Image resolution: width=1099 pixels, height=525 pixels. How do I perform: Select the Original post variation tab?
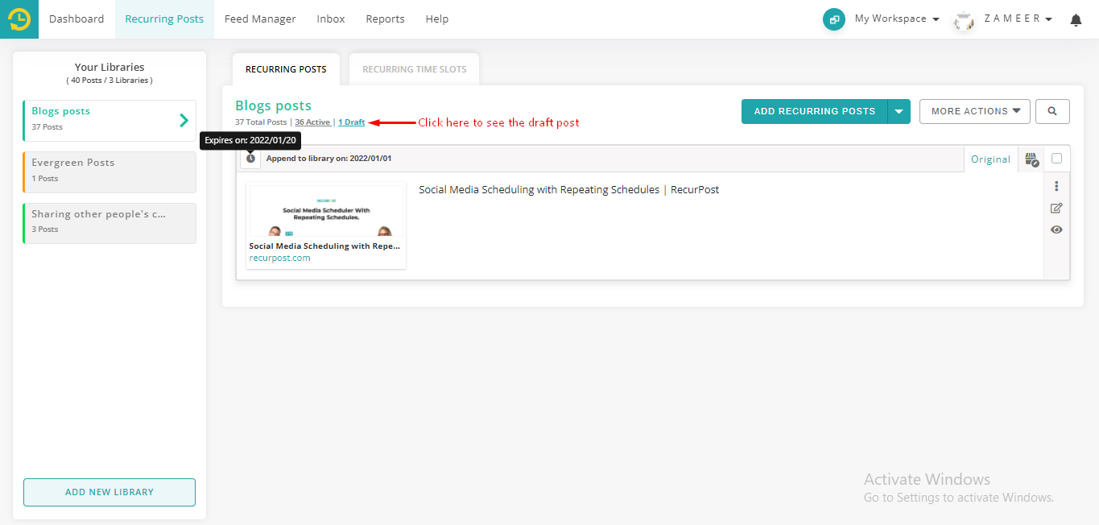990,159
